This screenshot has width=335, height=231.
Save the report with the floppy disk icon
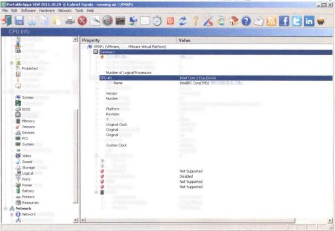click(x=19, y=21)
